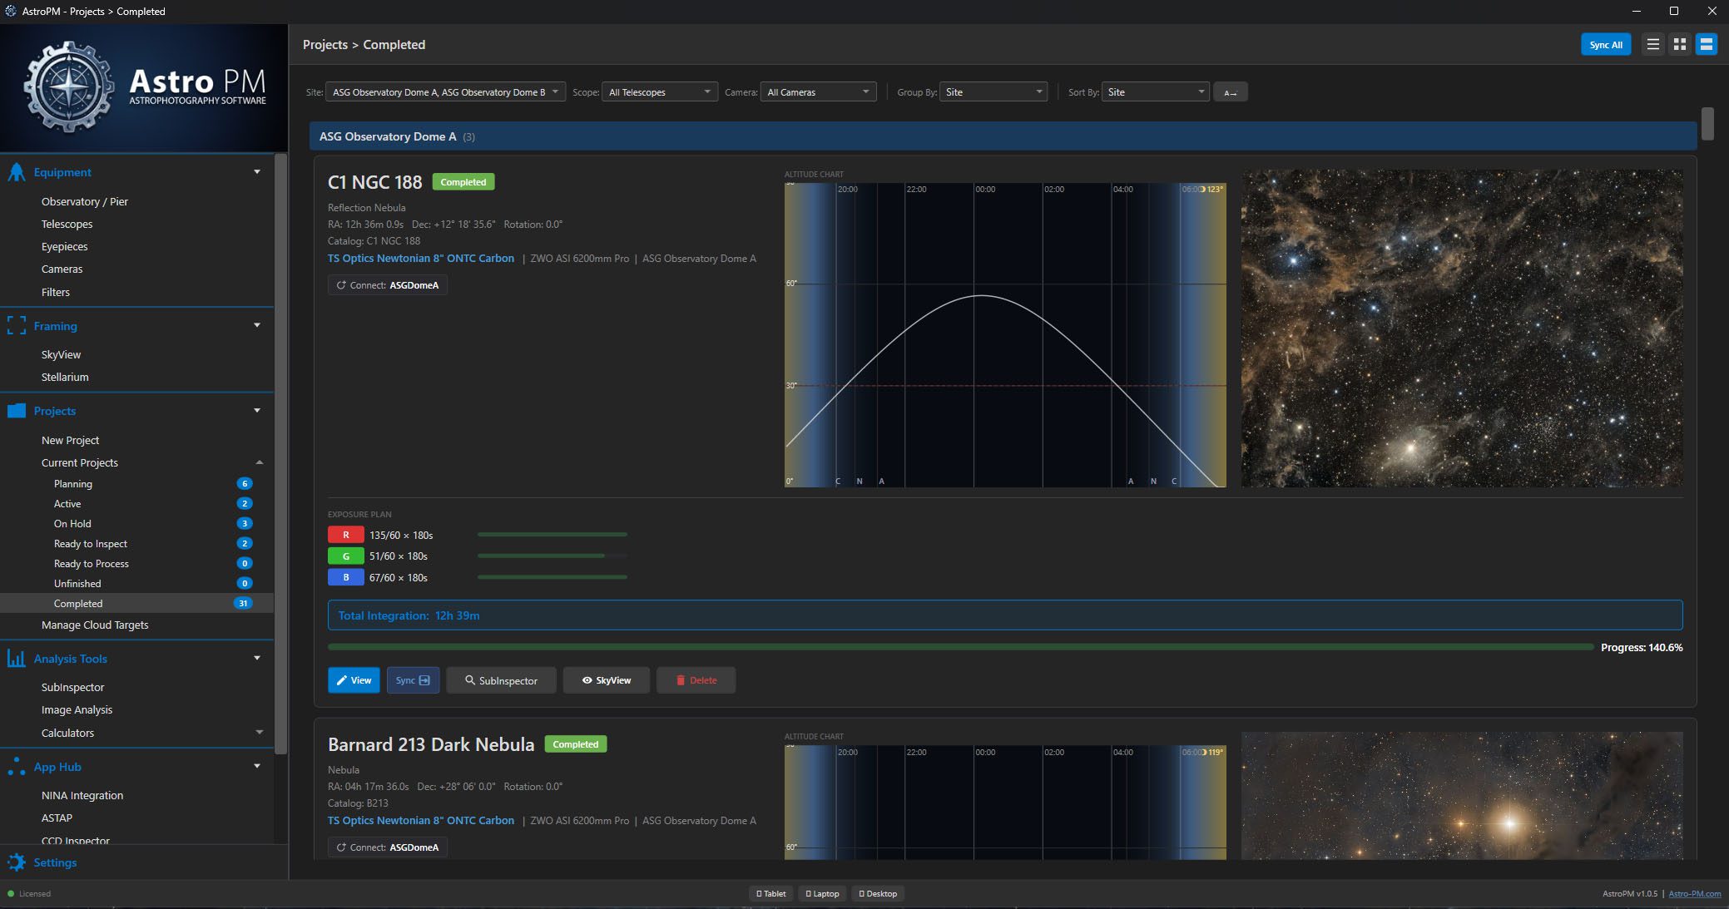Click the App Hub dots icon
The image size is (1729, 909).
(x=16, y=767)
